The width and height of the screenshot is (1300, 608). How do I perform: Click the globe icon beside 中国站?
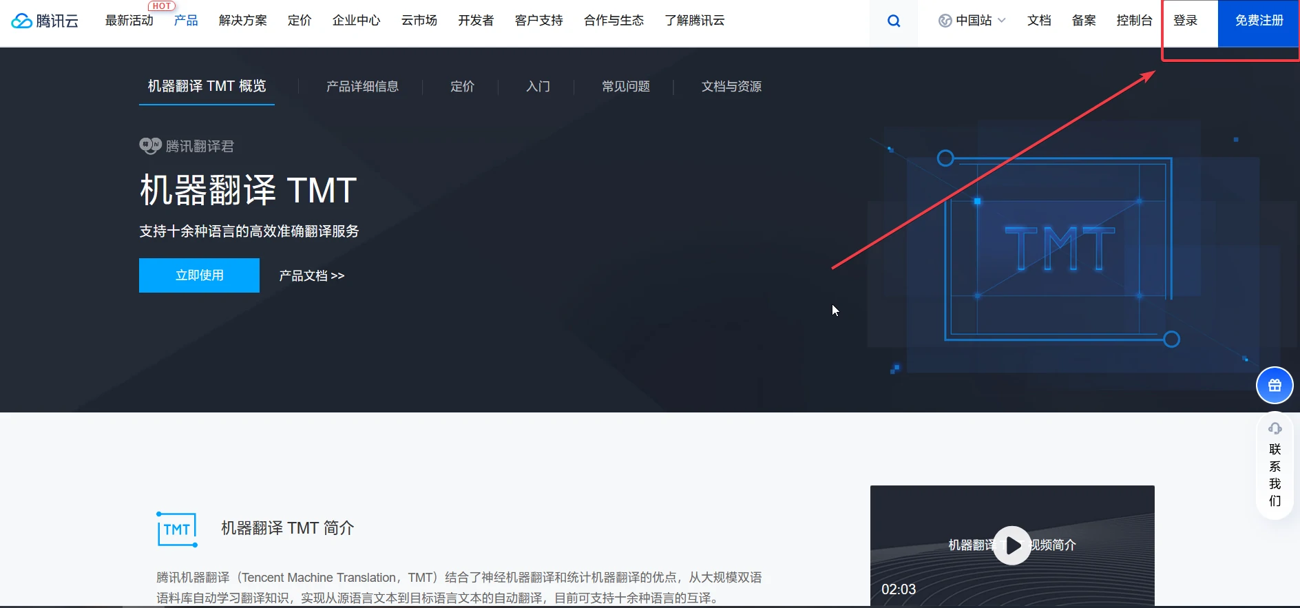(x=945, y=21)
